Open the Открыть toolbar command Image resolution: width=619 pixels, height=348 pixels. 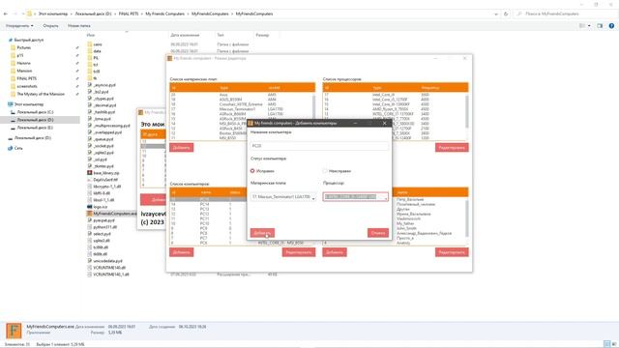pyautogui.click(x=50, y=26)
